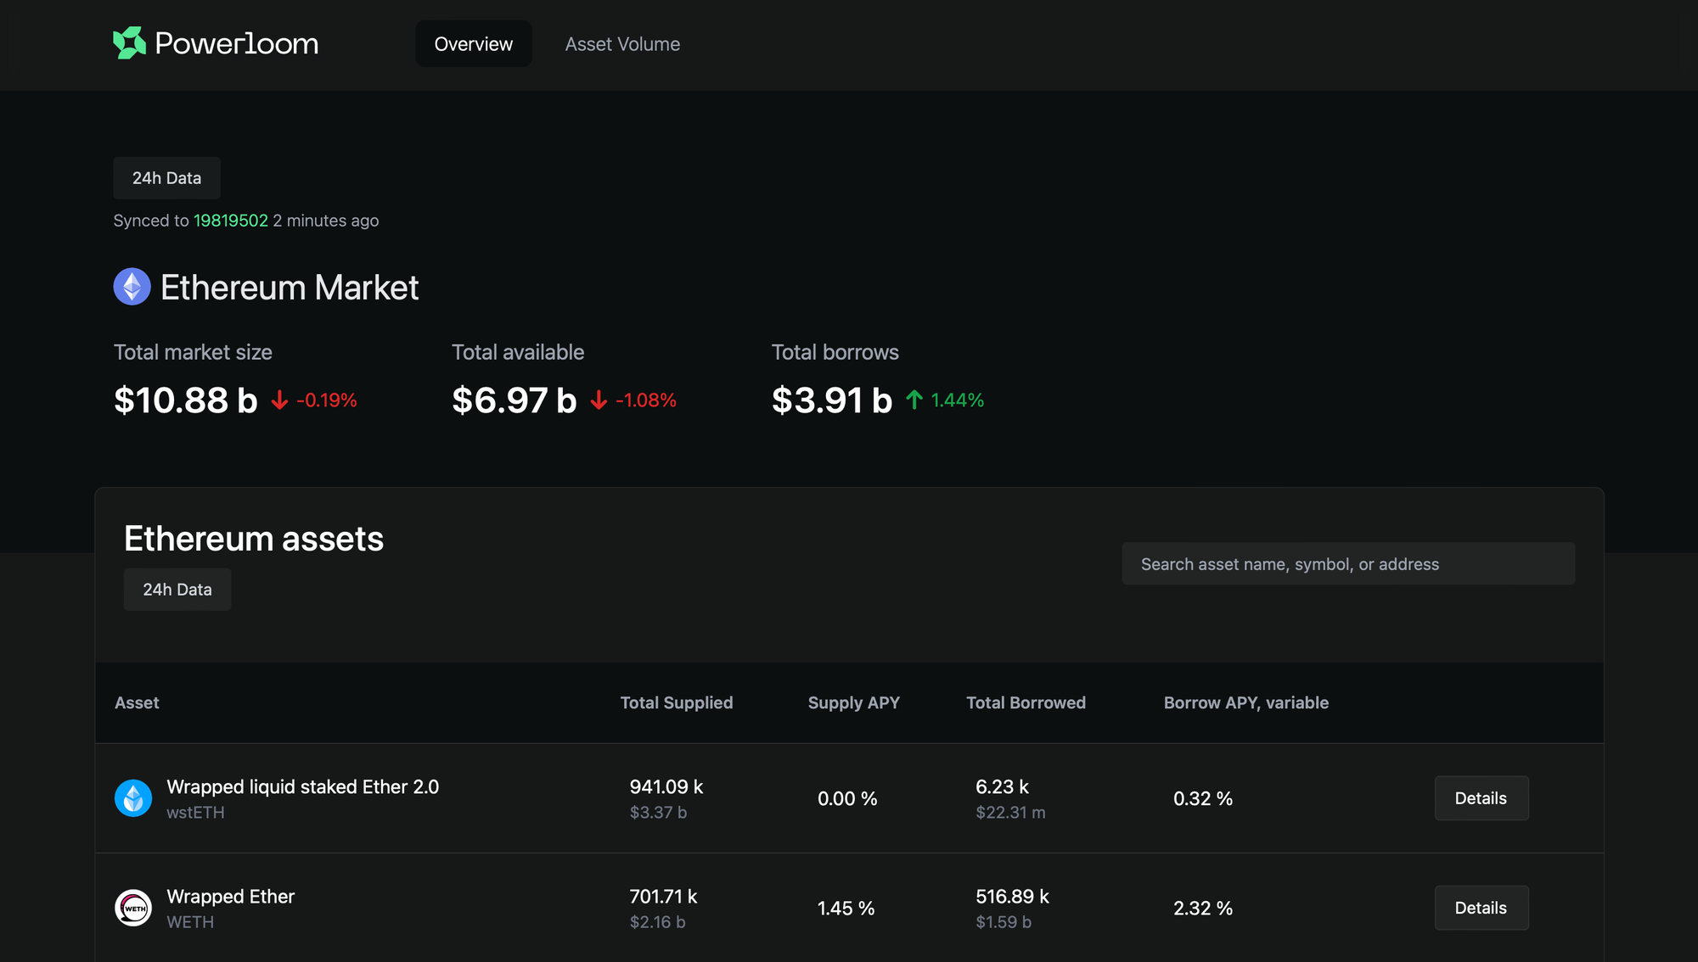Click the synced block number 19819502 link
The image size is (1698, 962).
(x=231, y=221)
